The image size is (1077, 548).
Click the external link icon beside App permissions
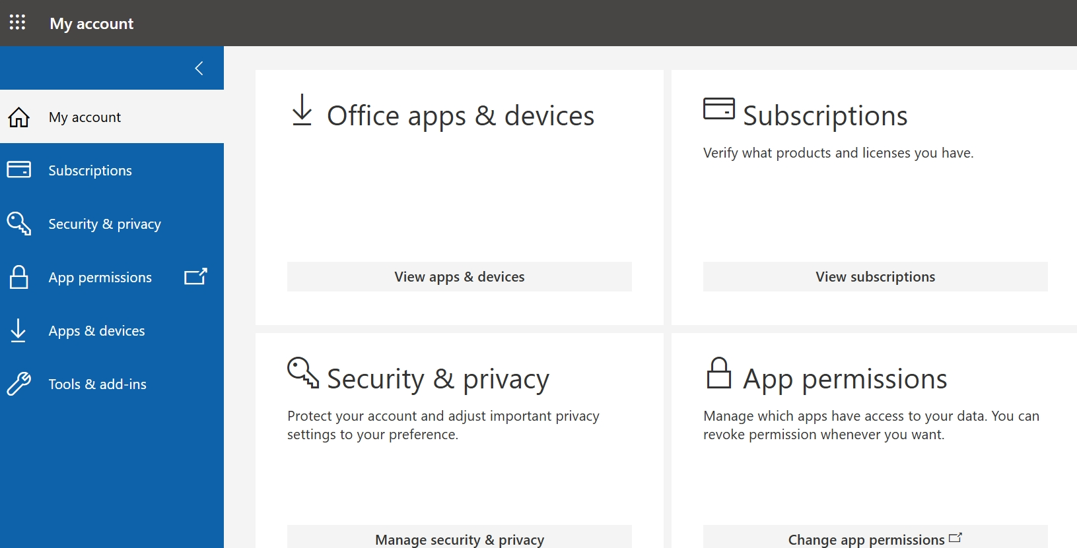click(x=195, y=276)
